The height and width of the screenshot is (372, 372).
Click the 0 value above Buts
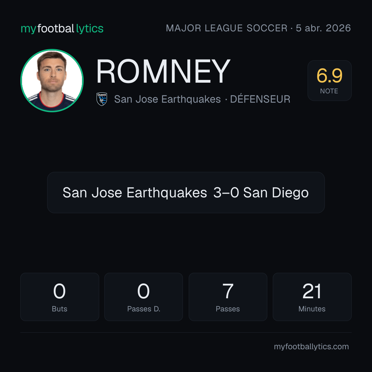(x=59, y=291)
